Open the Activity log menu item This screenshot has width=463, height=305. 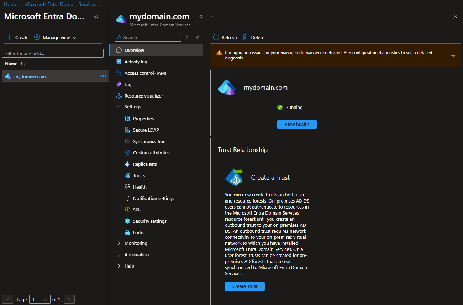(x=136, y=62)
